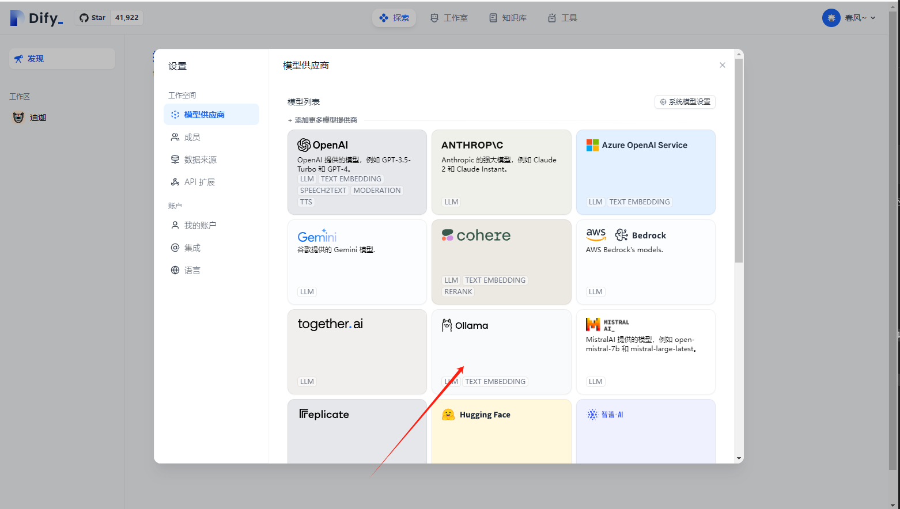Screen dimensions: 900x509
Task: Click 添加更多模型提供商
Action: [322, 120]
